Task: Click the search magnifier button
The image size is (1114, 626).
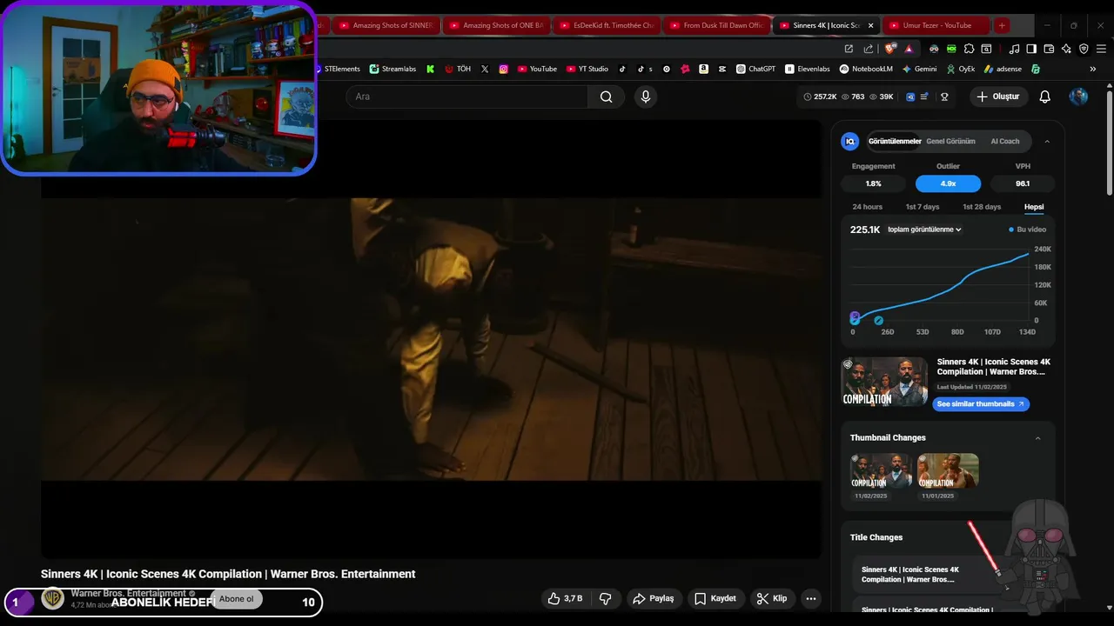Action: [x=606, y=97]
